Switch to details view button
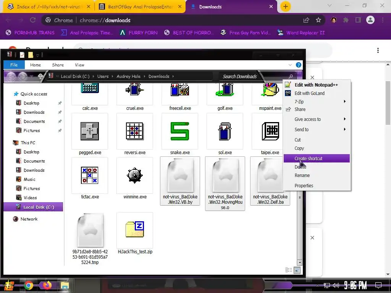 tap(289, 270)
